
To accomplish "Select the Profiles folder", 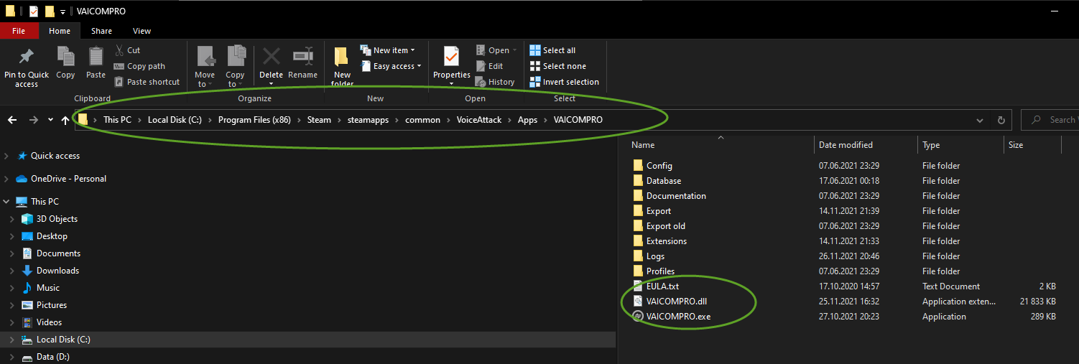I will (660, 271).
